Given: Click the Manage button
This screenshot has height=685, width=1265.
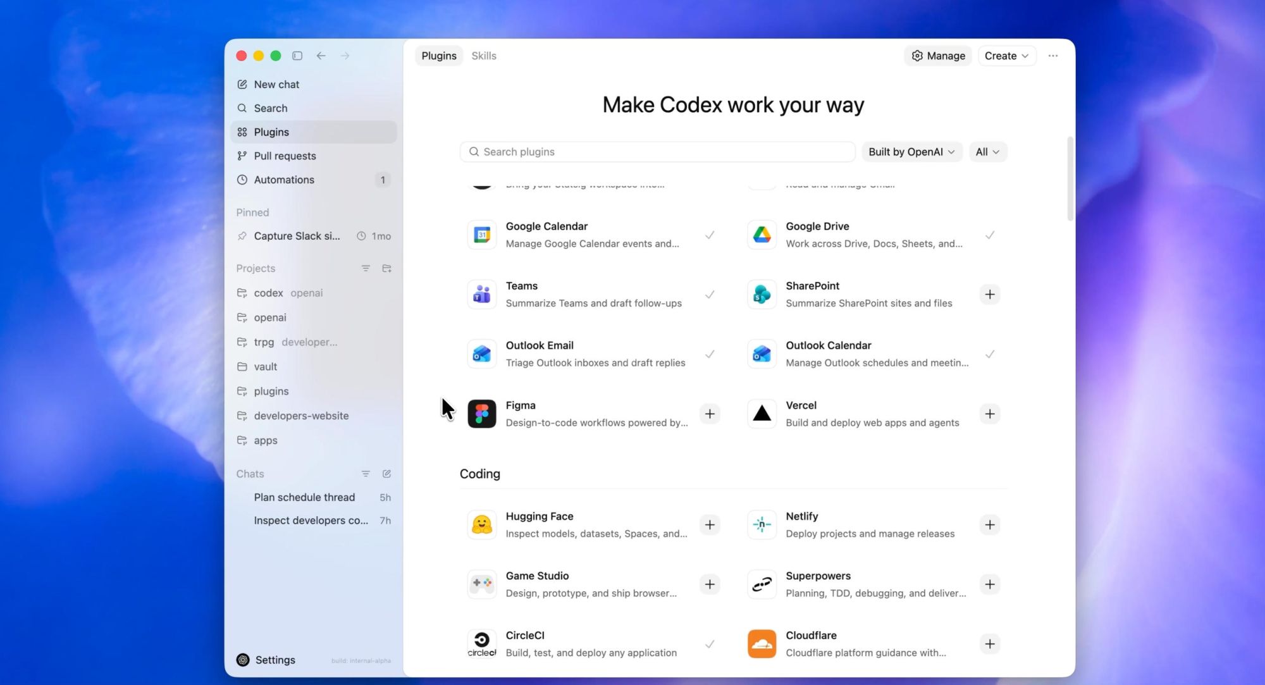Looking at the screenshot, I should click(x=938, y=56).
